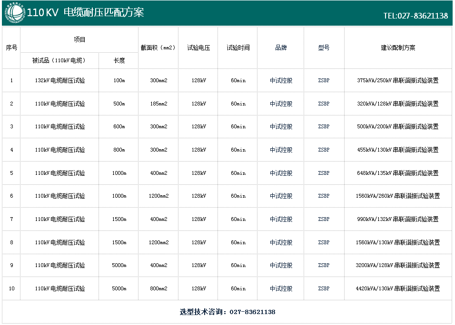The height and width of the screenshot is (325, 455).
Task: Select the 375kVA/250kV 串联谐振试验装置 entry
Action: click(x=397, y=80)
